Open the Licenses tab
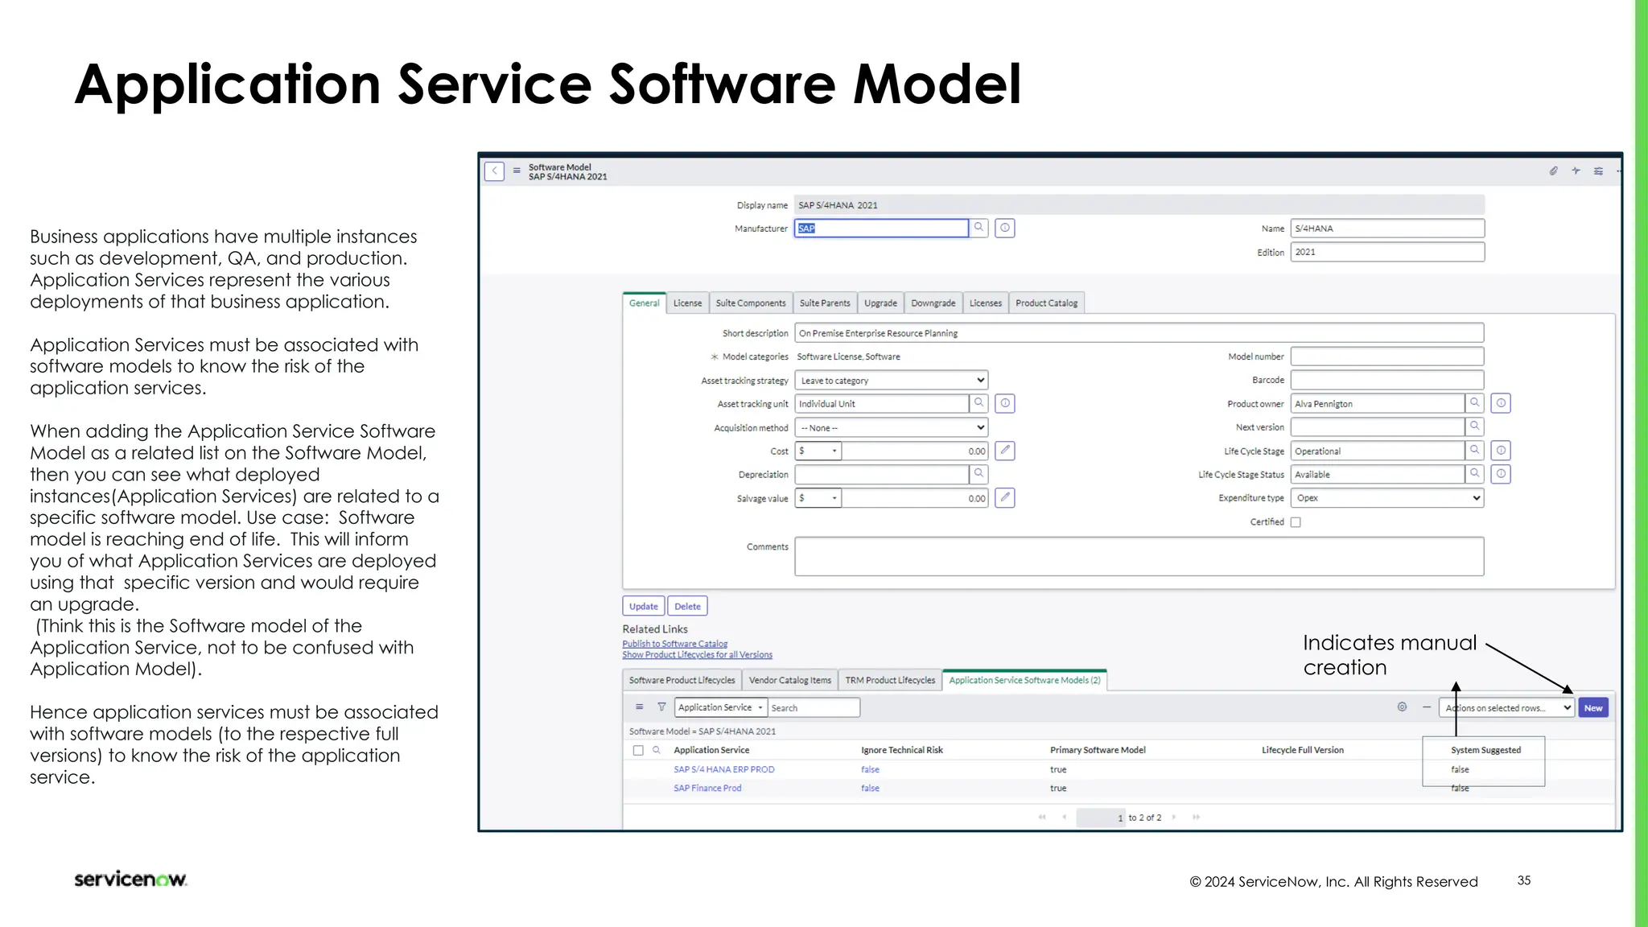1648x927 pixels. 985,303
